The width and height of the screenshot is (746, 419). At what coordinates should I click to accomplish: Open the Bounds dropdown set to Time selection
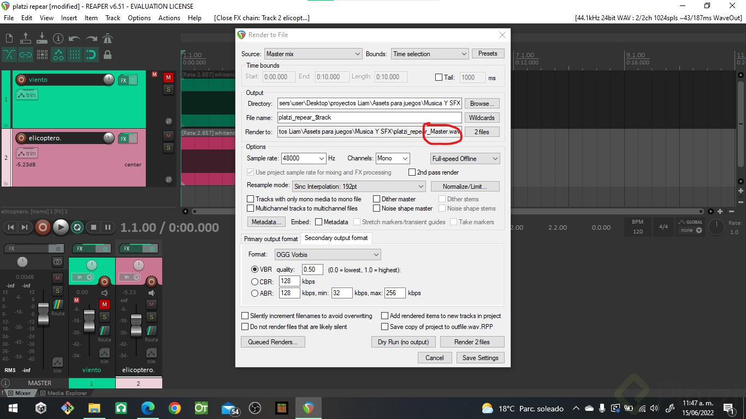pos(429,53)
